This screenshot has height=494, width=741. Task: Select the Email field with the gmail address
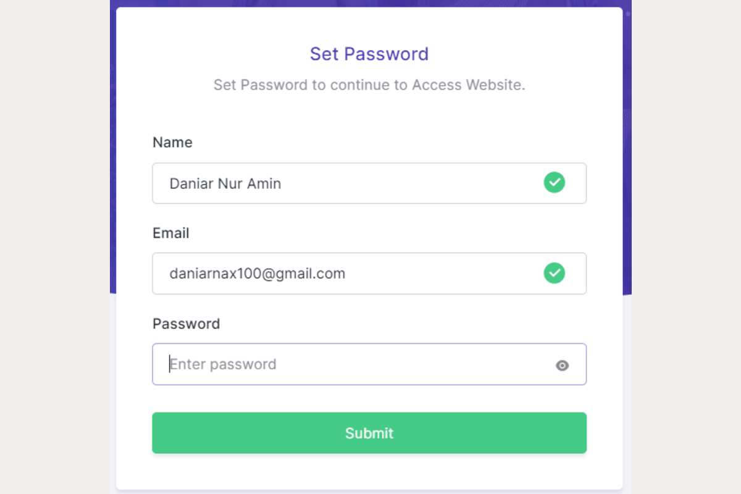(346, 274)
